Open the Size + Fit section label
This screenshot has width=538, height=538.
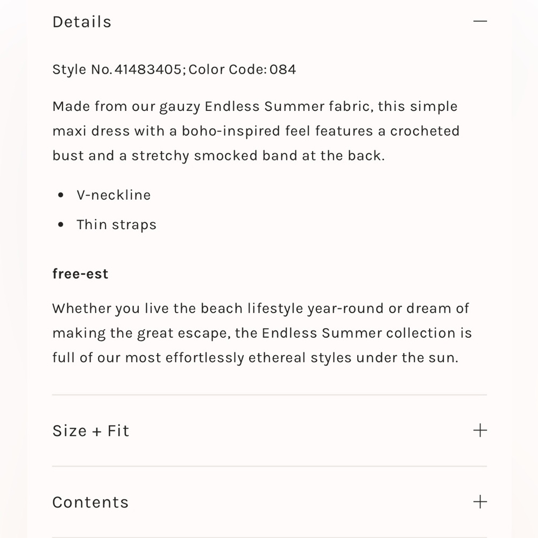(x=91, y=430)
